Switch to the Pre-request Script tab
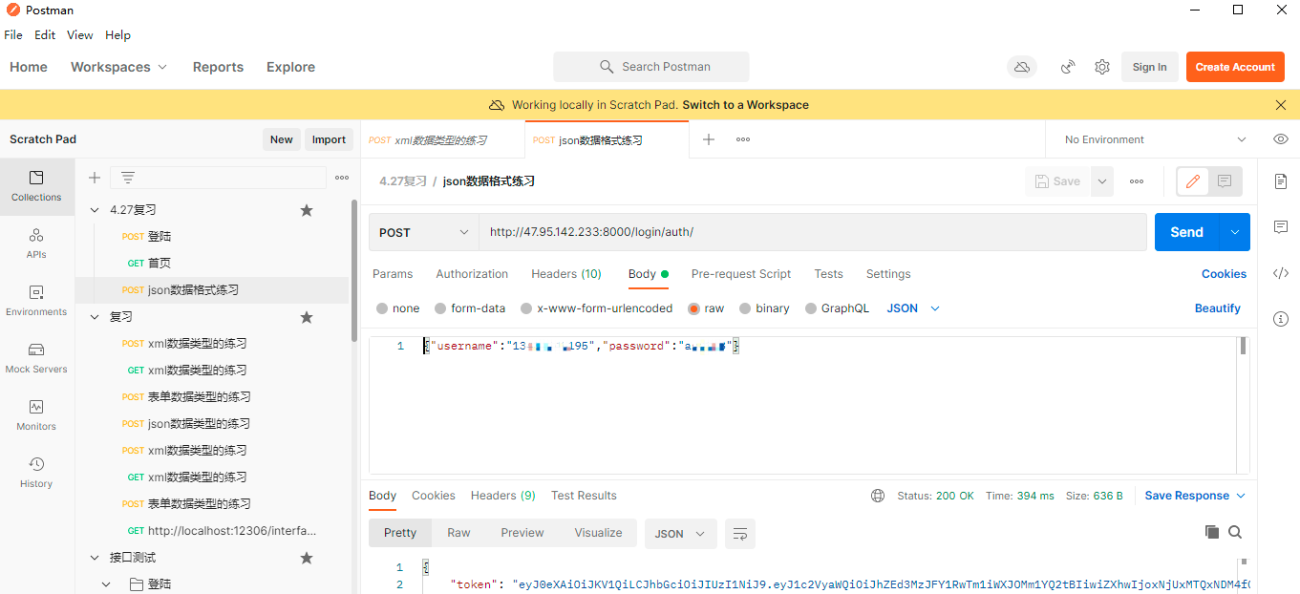 coord(741,274)
